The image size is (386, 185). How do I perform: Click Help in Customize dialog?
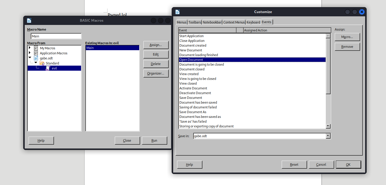pos(190,165)
